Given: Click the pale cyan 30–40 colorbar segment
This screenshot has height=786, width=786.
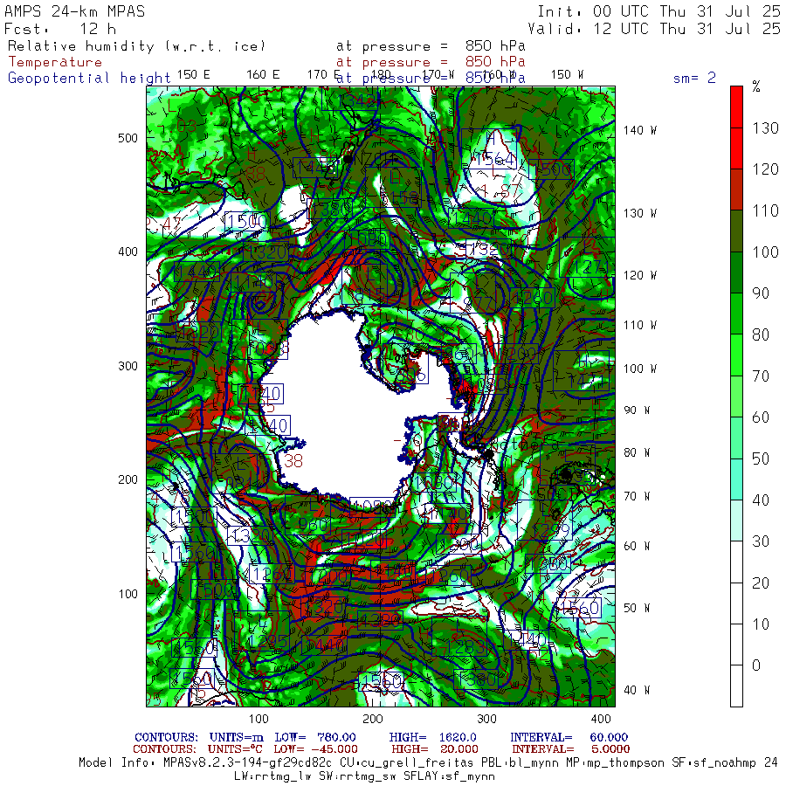Looking at the screenshot, I should pos(736,521).
